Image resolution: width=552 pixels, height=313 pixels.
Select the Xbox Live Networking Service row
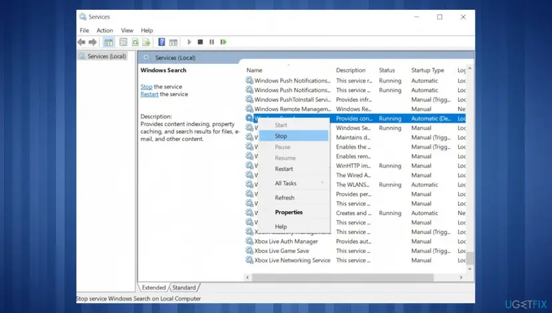coord(292,260)
